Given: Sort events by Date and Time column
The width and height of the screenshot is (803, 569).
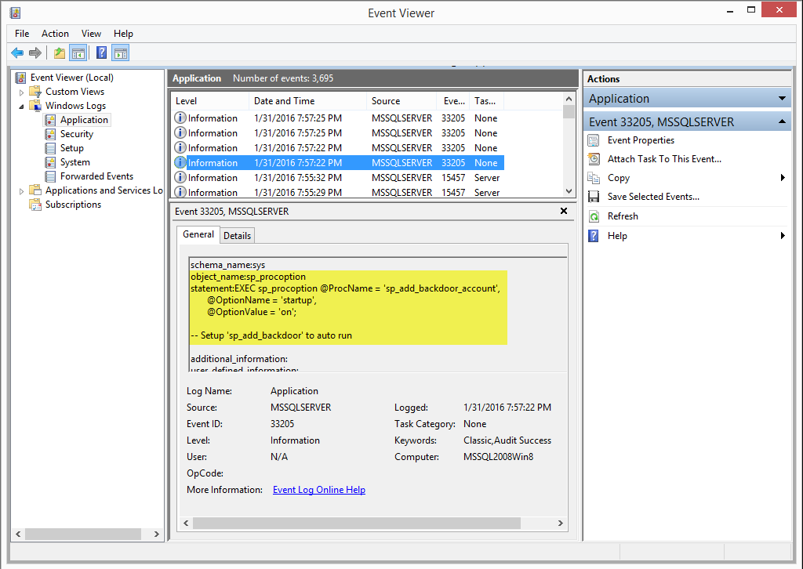Looking at the screenshot, I should coord(307,101).
